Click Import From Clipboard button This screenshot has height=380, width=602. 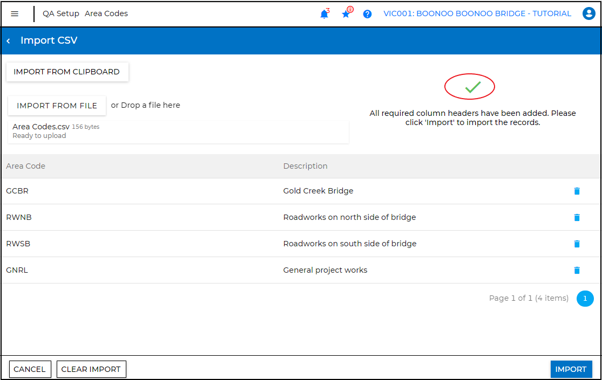click(67, 72)
